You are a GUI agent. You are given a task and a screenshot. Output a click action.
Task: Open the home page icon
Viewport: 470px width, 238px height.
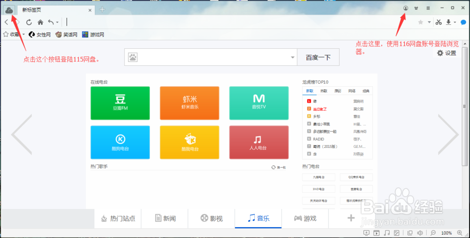(x=40, y=22)
